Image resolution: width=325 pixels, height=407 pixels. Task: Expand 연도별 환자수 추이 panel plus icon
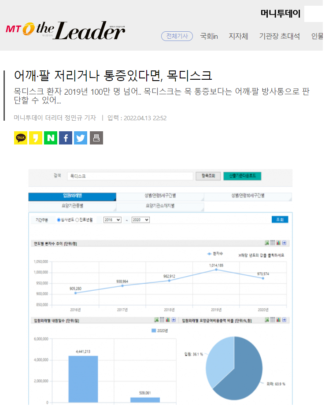tap(284, 243)
